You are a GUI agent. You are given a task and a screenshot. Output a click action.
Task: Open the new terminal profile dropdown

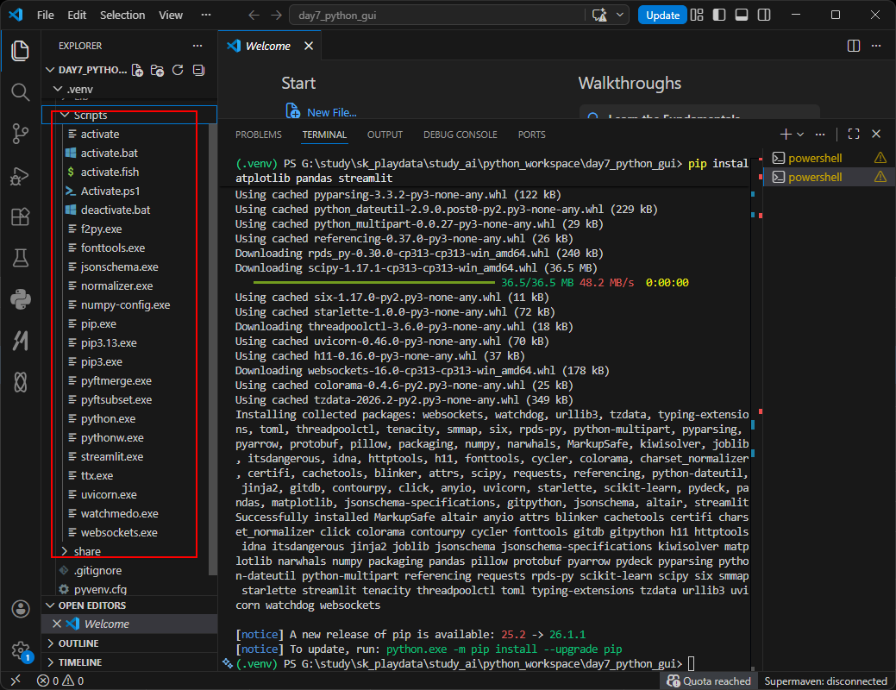800,135
